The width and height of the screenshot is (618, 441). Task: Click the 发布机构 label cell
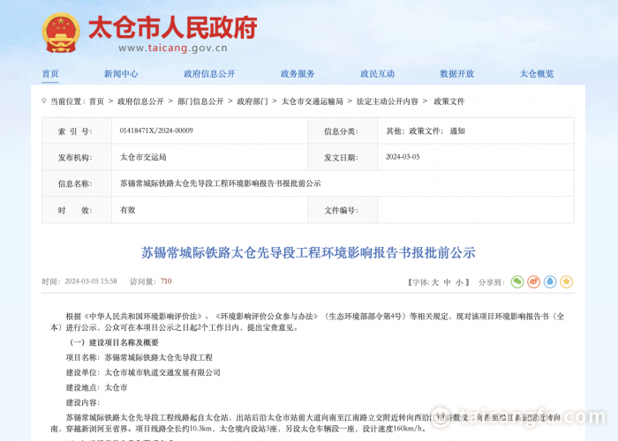coord(77,158)
